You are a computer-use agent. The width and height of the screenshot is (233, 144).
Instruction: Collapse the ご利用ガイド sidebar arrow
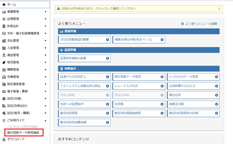[45, 120]
